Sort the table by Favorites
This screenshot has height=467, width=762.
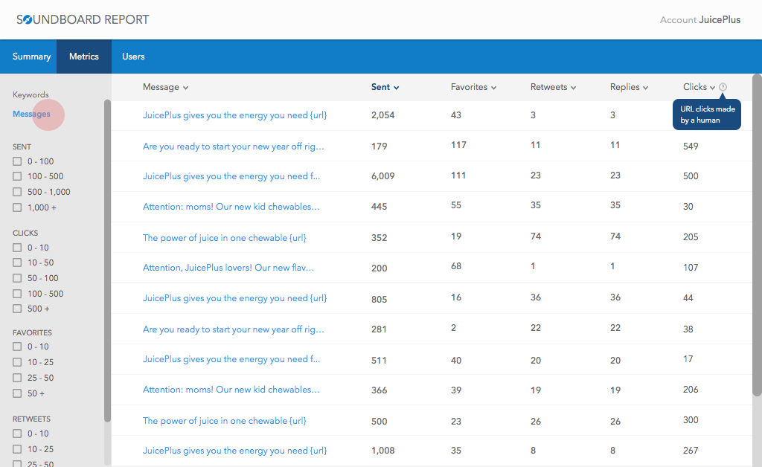473,87
